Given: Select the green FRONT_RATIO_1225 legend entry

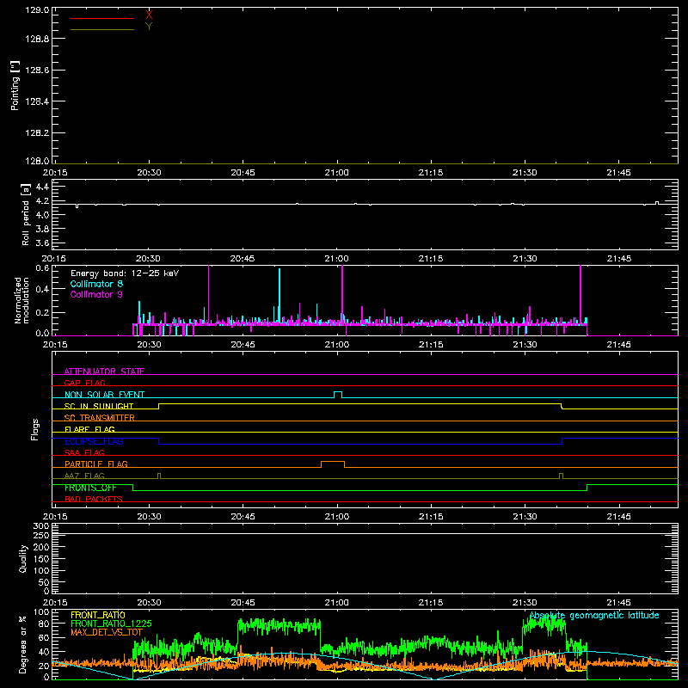Looking at the screenshot, I should pyautogui.click(x=111, y=623).
